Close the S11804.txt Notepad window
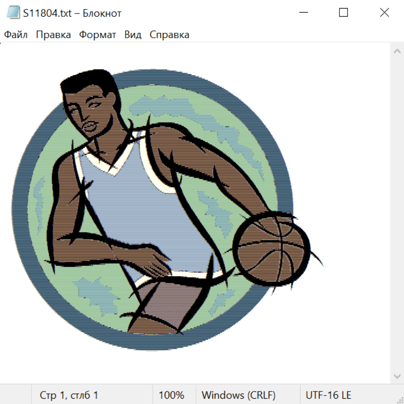404x404 pixels. [384, 13]
